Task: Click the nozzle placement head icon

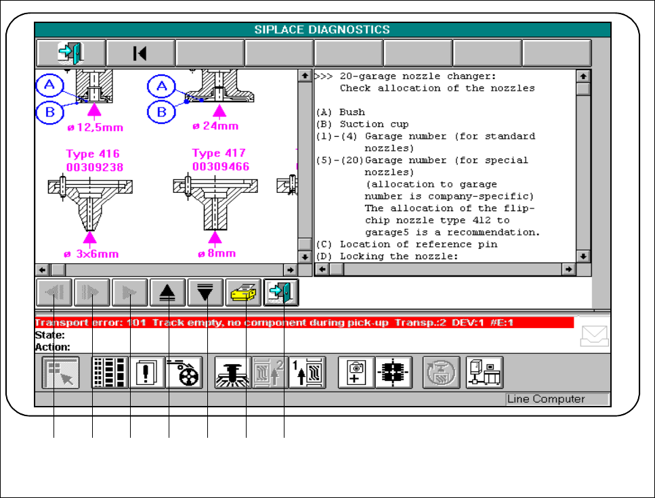Action: (x=233, y=372)
